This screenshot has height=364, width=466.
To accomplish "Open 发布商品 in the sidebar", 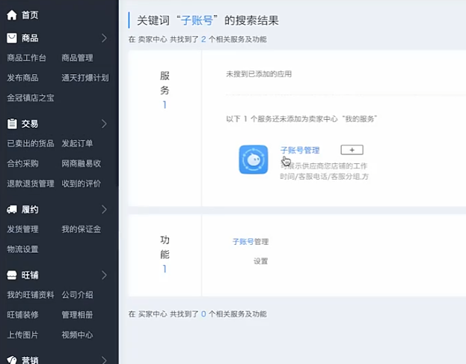I will (x=22, y=77).
